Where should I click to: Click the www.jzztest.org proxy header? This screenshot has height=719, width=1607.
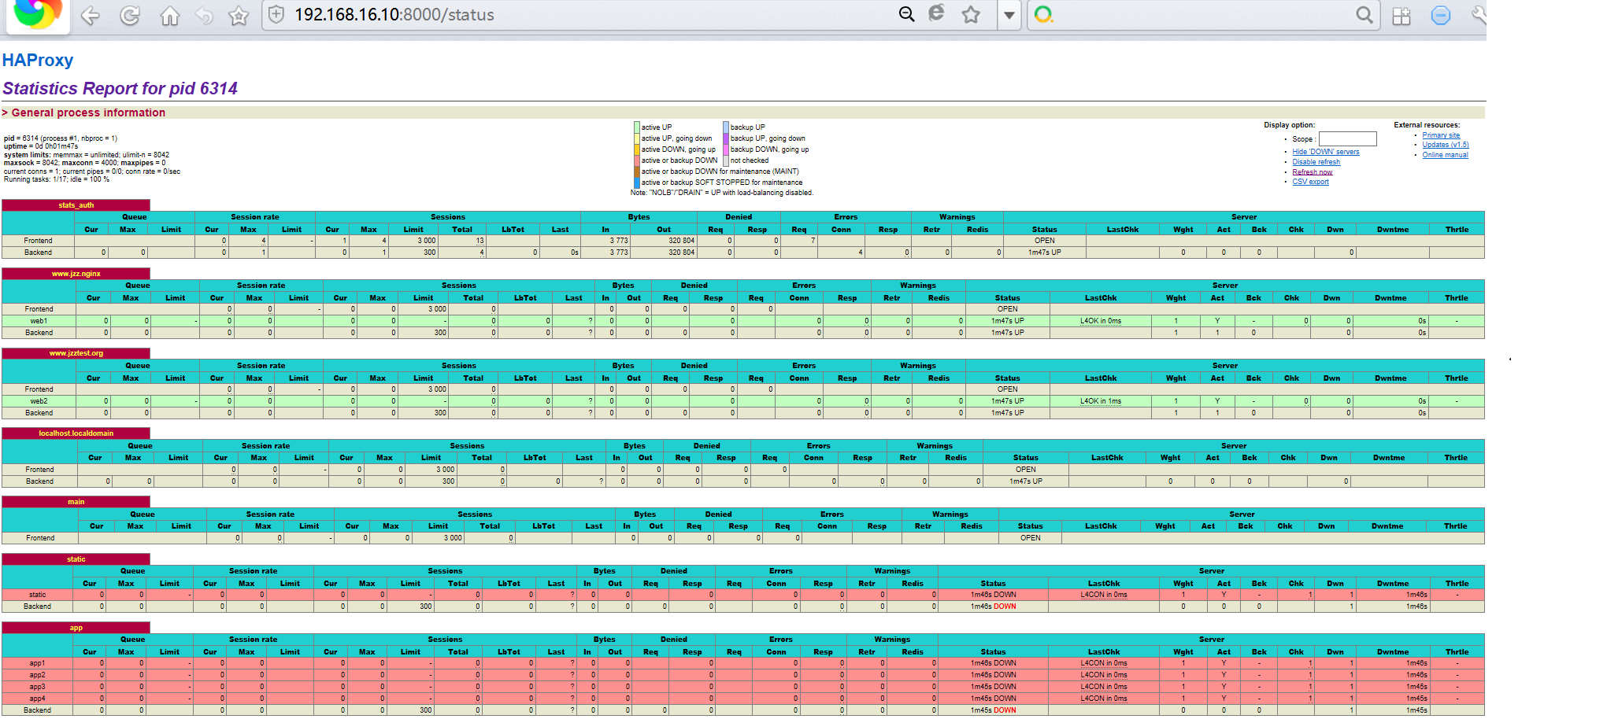click(x=76, y=353)
